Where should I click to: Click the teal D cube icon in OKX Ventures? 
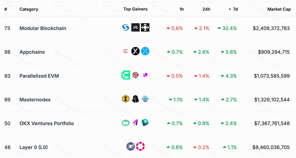(145, 123)
